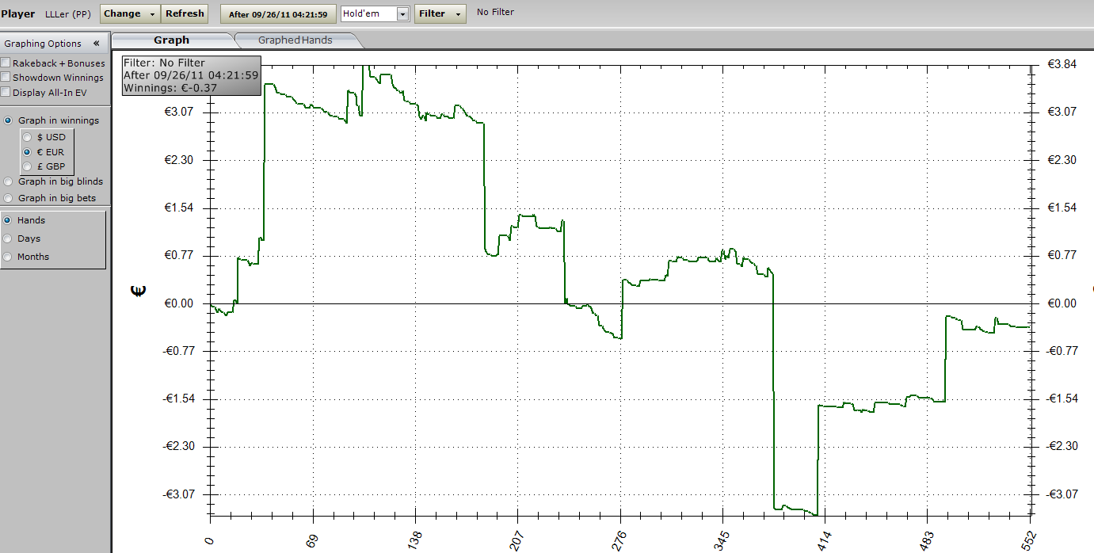Open the Filter dropdown button
Image resolution: width=1094 pixels, height=553 pixels.
440,13
